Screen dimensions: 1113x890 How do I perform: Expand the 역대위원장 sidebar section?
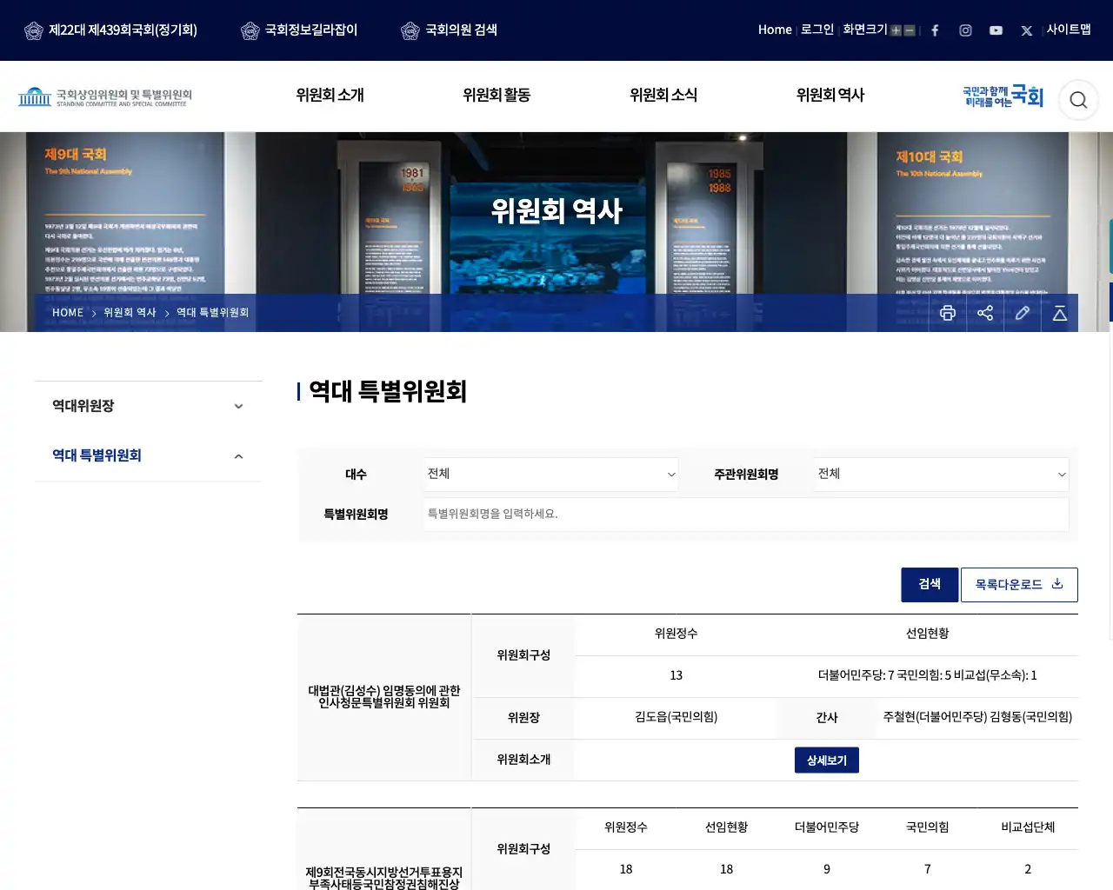click(148, 406)
